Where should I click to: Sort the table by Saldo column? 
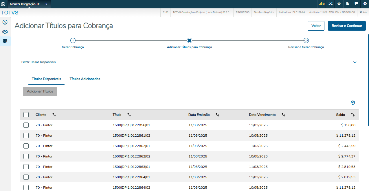coord(353,115)
